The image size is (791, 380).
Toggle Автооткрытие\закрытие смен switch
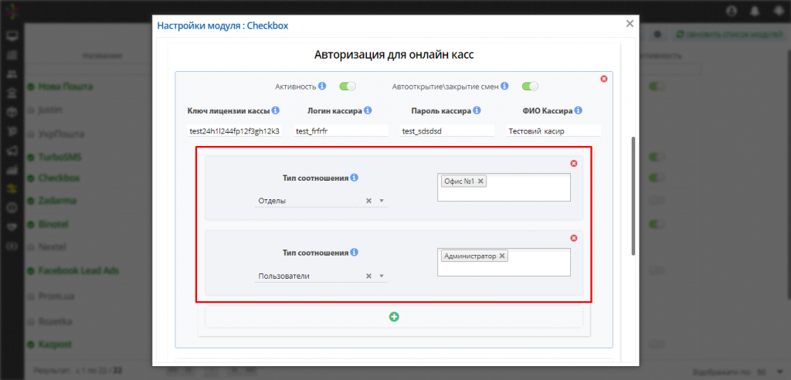(530, 87)
